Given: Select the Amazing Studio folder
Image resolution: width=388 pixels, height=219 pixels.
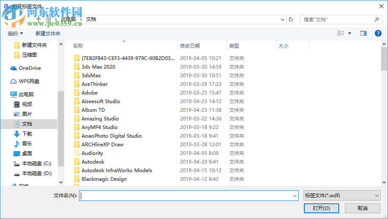Looking at the screenshot, I should pos(96,119).
